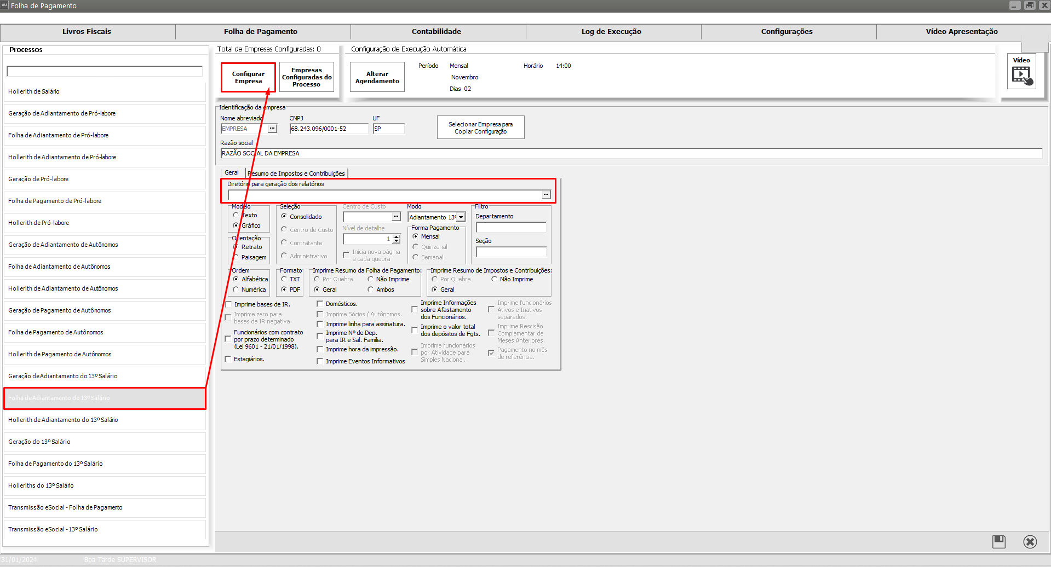The width and height of the screenshot is (1051, 567).
Task: Select Holleriths do 13º Salário
Action: [x=105, y=485]
